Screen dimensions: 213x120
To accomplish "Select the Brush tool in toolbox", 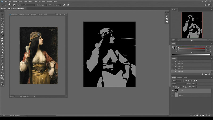I will (2, 35).
